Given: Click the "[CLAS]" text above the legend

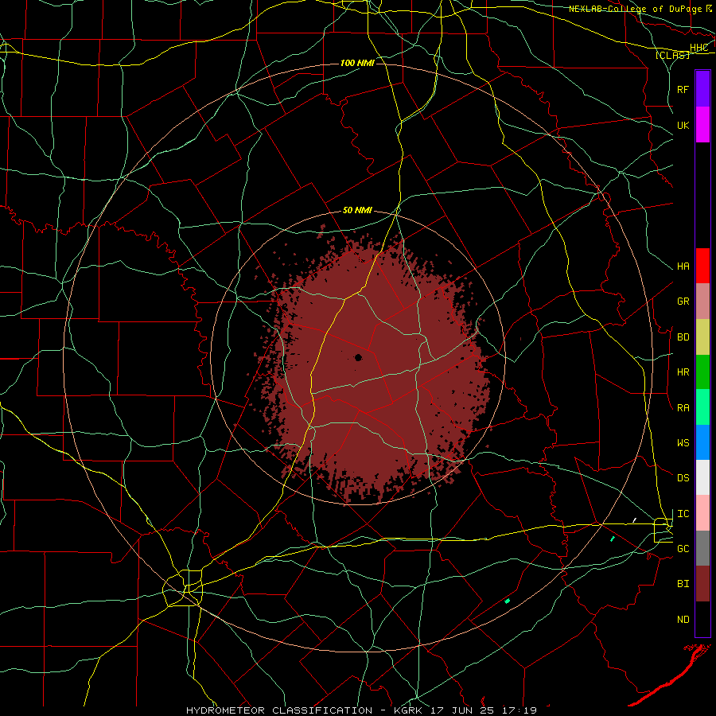Looking at the screenshot, I should pos(672,56).
